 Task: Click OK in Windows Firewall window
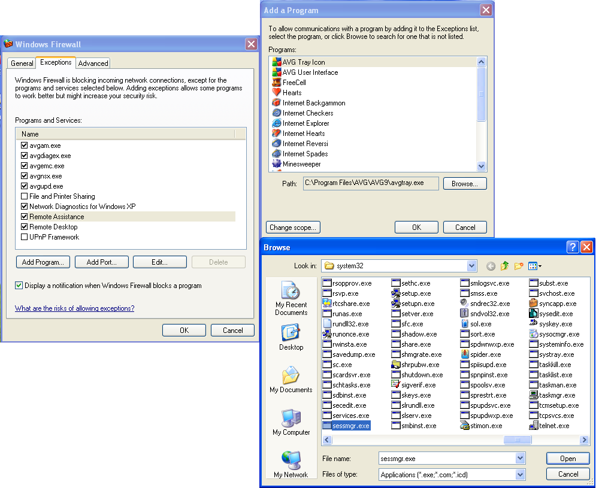coord(184,331)
